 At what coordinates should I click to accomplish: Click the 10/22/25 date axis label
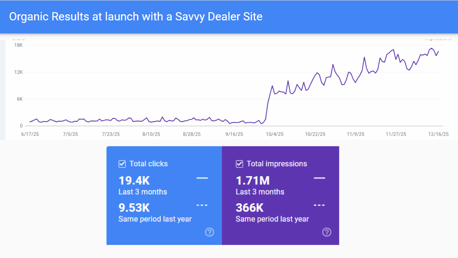coord(315,134)
